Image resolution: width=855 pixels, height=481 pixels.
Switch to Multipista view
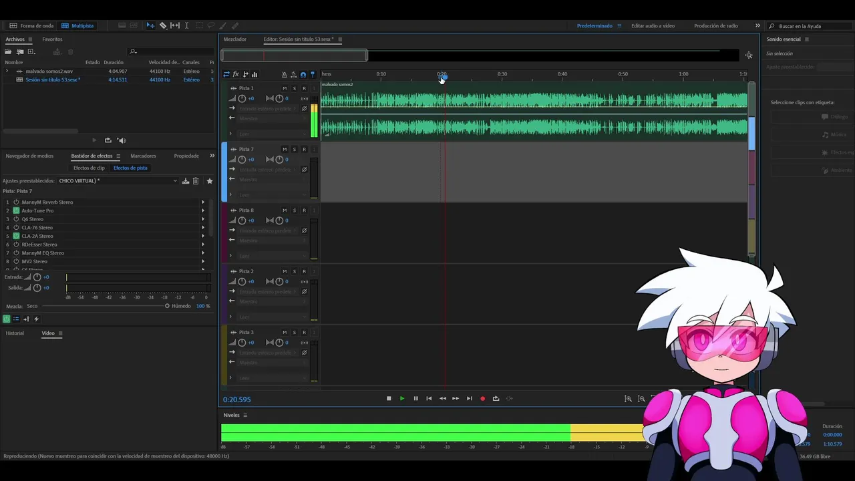[x=77, y=25]
